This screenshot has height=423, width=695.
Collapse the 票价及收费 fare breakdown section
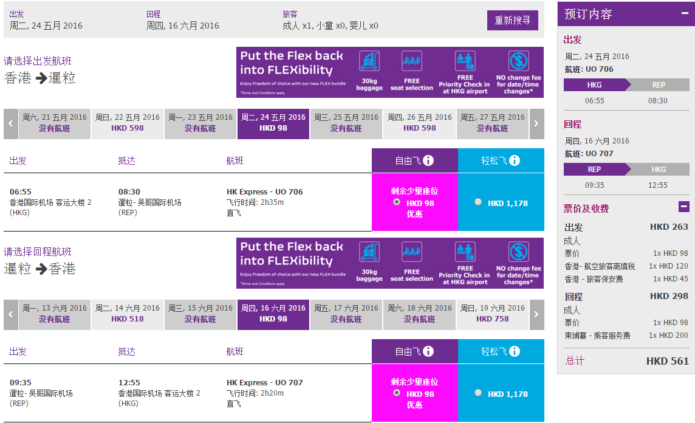[x=684, y=207]
